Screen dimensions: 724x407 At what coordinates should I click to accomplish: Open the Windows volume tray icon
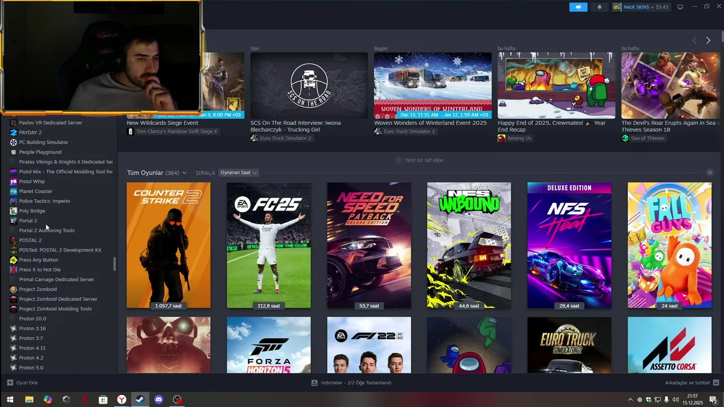pos(677,400)
